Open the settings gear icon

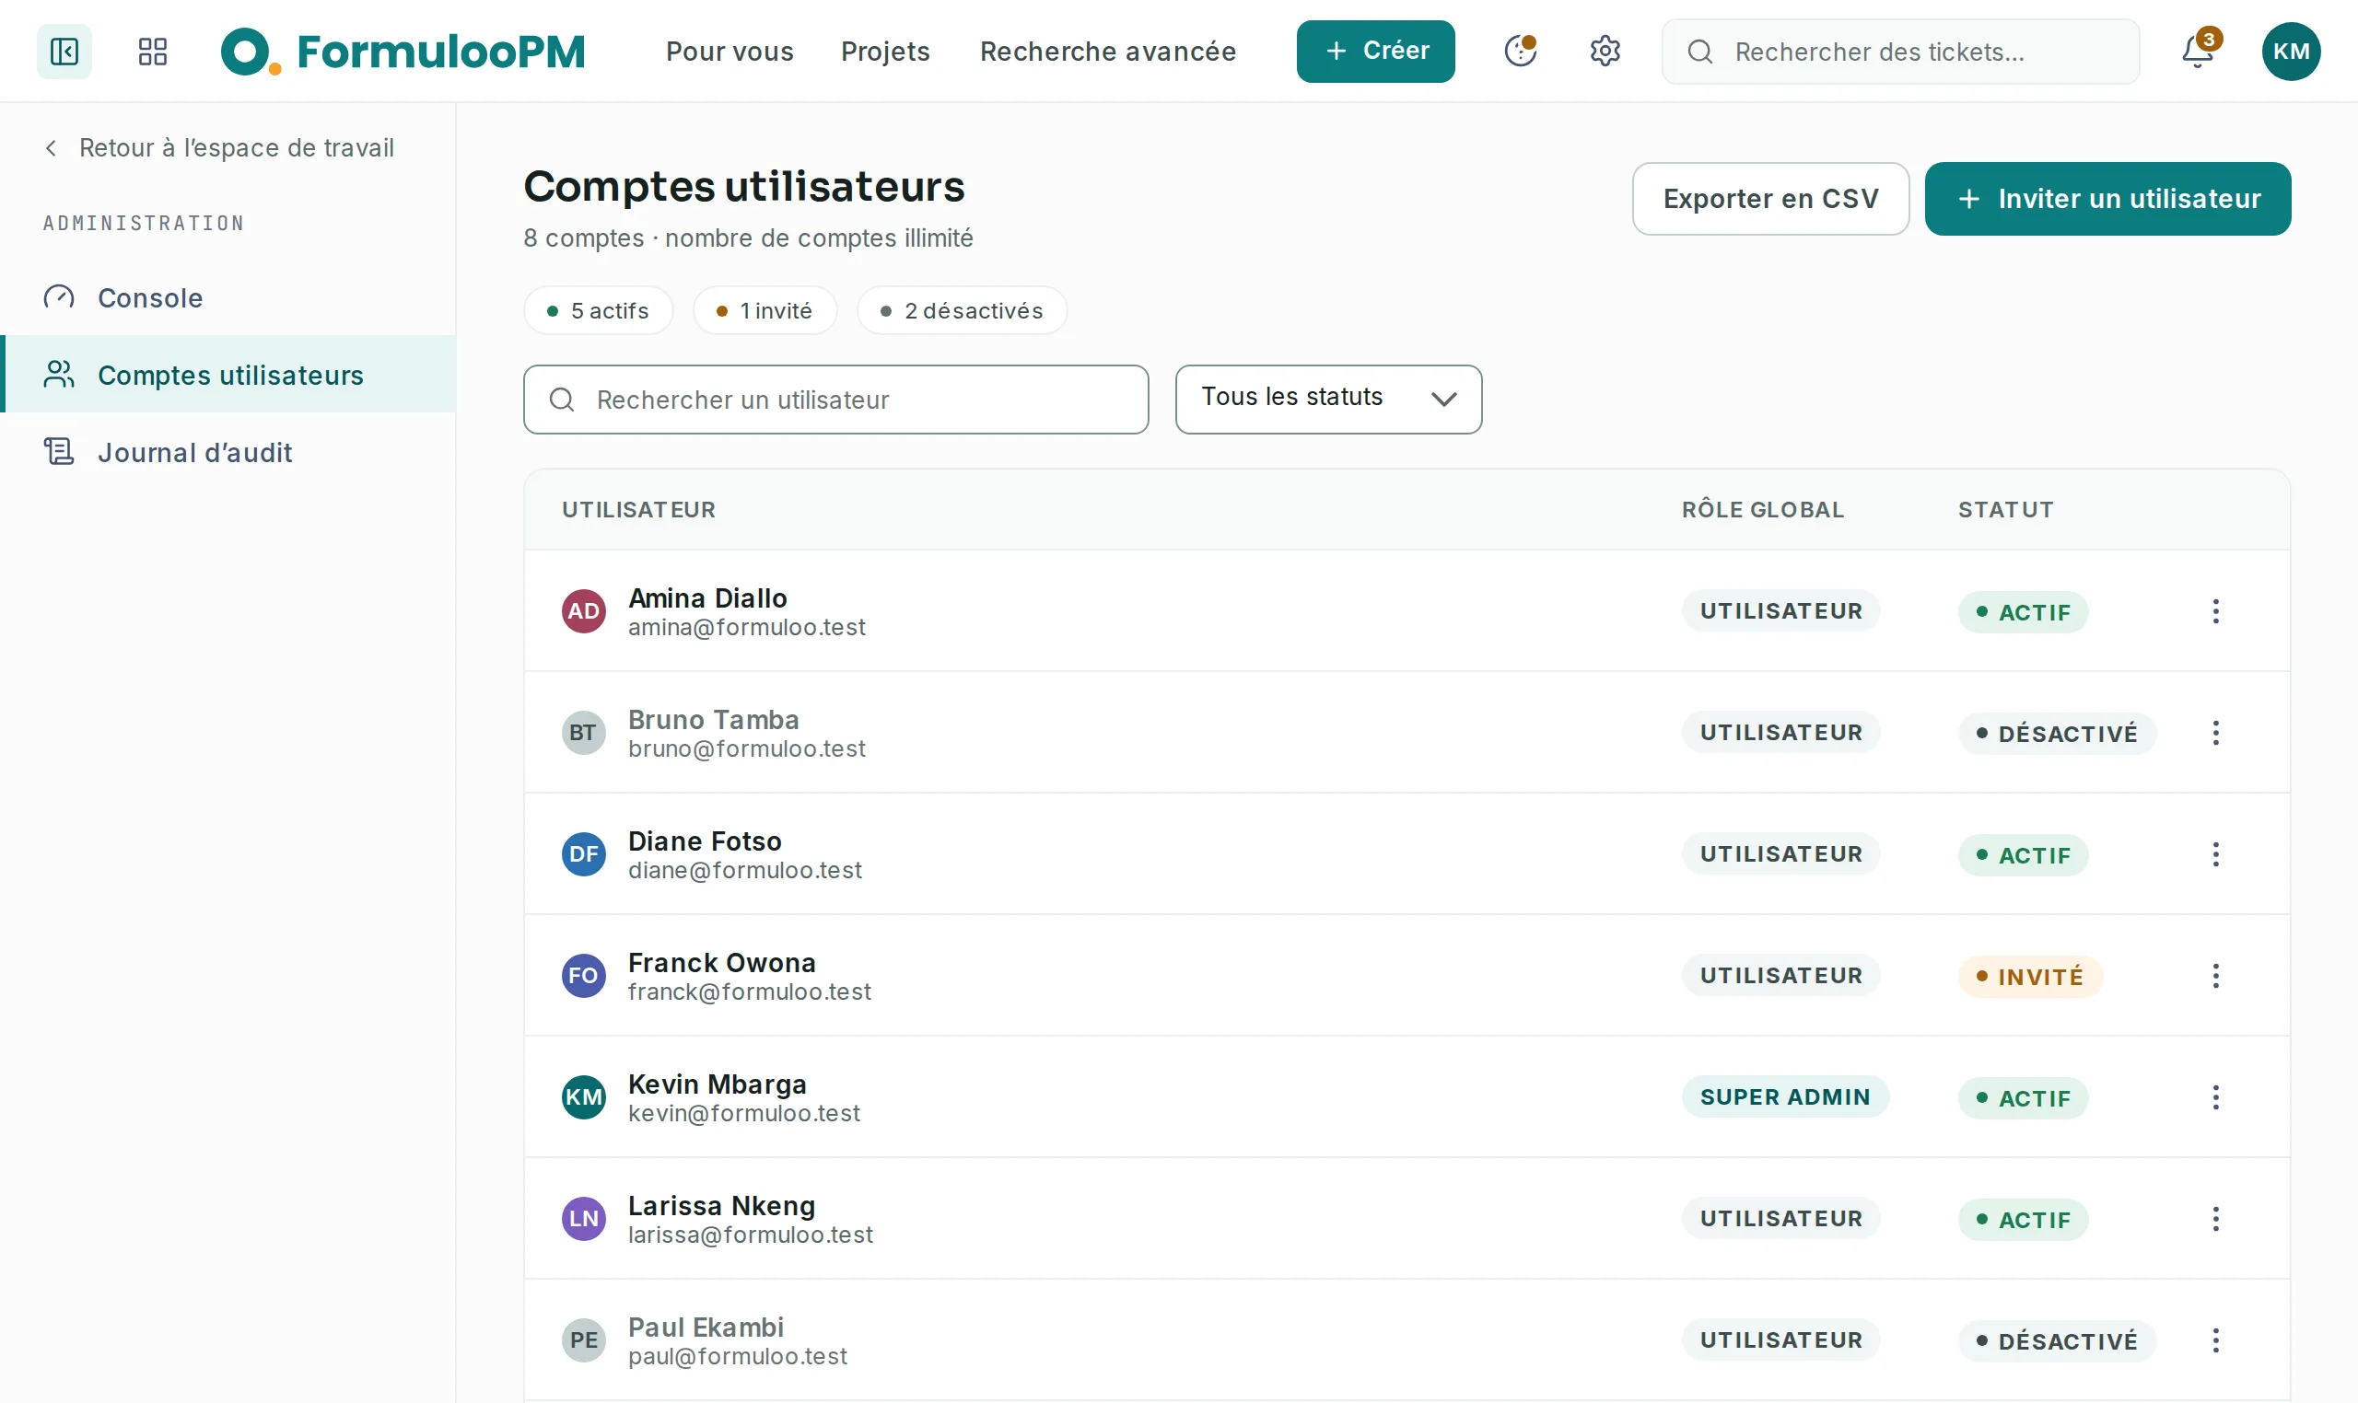(1605, 51)
